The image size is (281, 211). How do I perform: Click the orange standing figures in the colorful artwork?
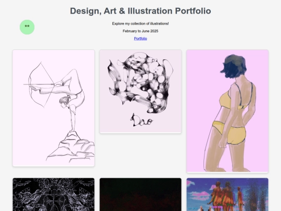point(226,195)
